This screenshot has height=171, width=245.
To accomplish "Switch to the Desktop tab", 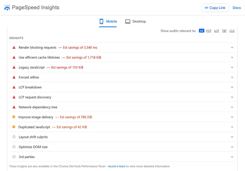I will click(x=136, y=22).
